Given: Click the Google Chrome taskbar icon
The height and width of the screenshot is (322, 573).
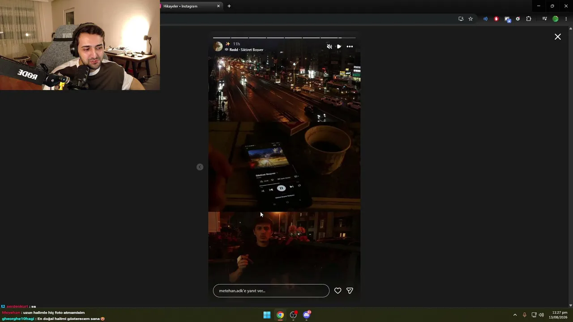Looking at the screenshot, I should coord(280,315).
